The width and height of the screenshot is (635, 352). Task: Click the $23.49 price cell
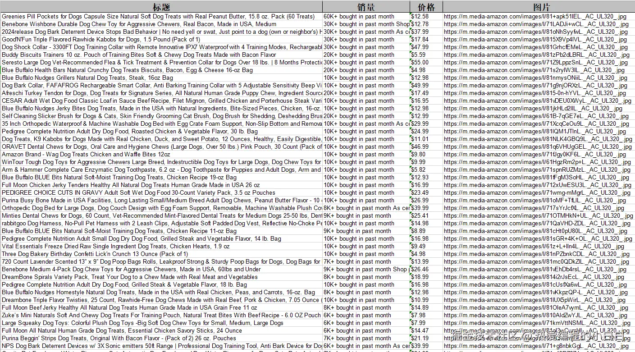[426, 193]
